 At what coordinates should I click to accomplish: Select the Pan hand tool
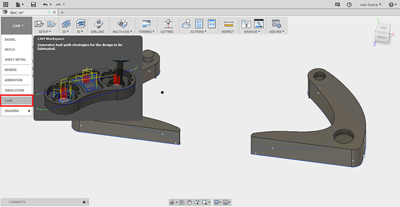click(189, 202)
